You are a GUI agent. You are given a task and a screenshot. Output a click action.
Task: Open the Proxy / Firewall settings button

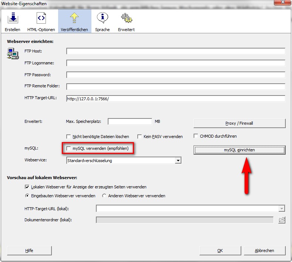[x=239, y=123]
